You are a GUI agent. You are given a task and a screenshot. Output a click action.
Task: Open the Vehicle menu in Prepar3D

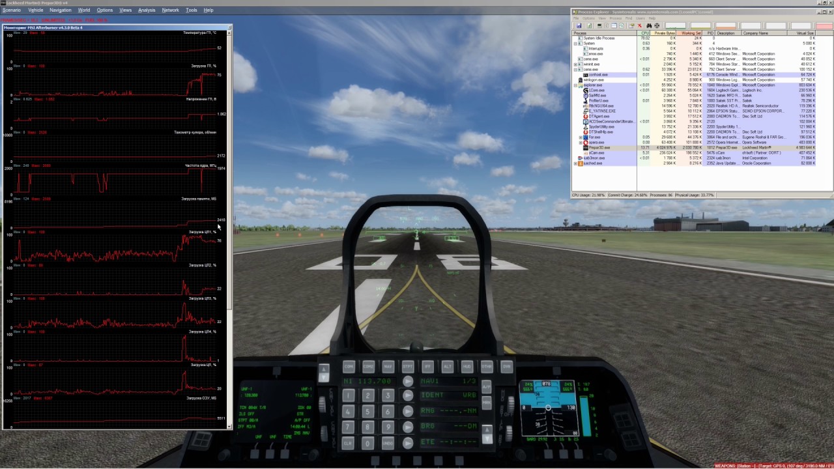coord(36,10)
